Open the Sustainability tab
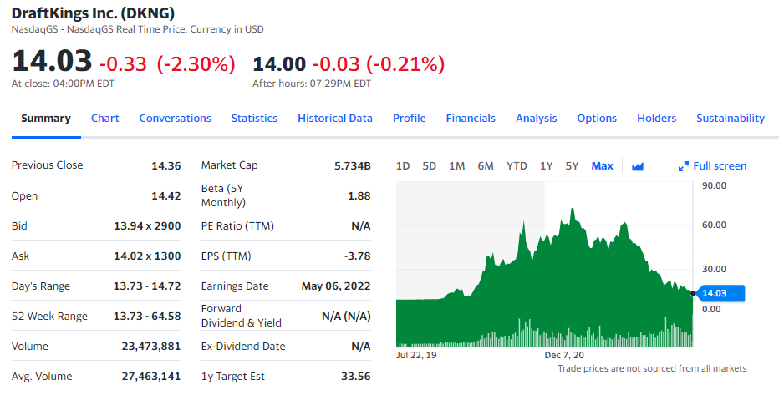 click(731, 118)
